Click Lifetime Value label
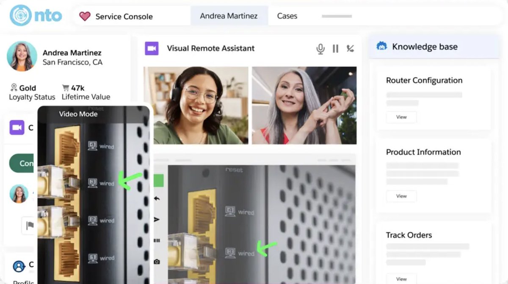Viewport: 508px width, 284px height. pos(86,97)
